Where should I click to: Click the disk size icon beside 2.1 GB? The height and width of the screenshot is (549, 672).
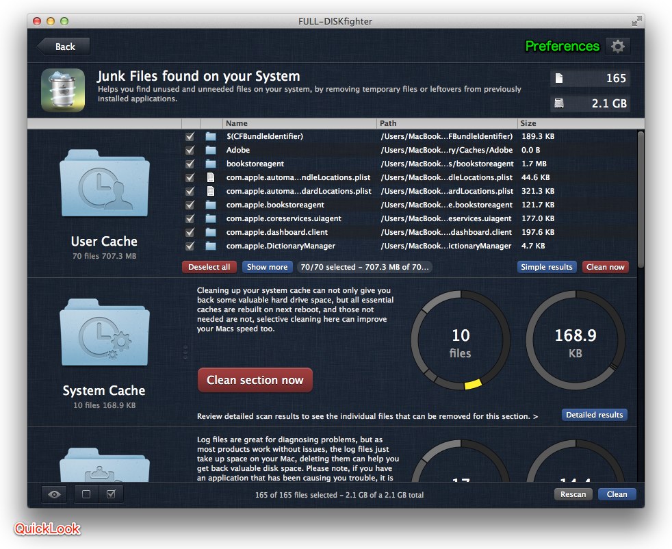coord(559,103)
